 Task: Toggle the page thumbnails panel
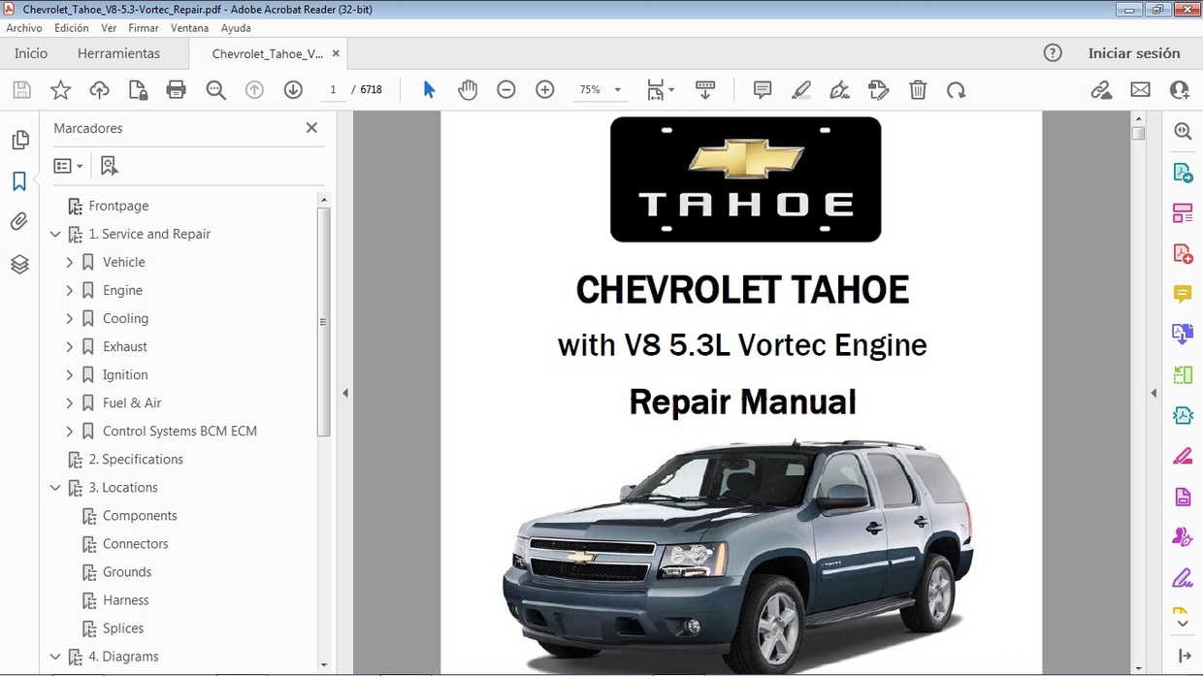click(x=19, y=139)
